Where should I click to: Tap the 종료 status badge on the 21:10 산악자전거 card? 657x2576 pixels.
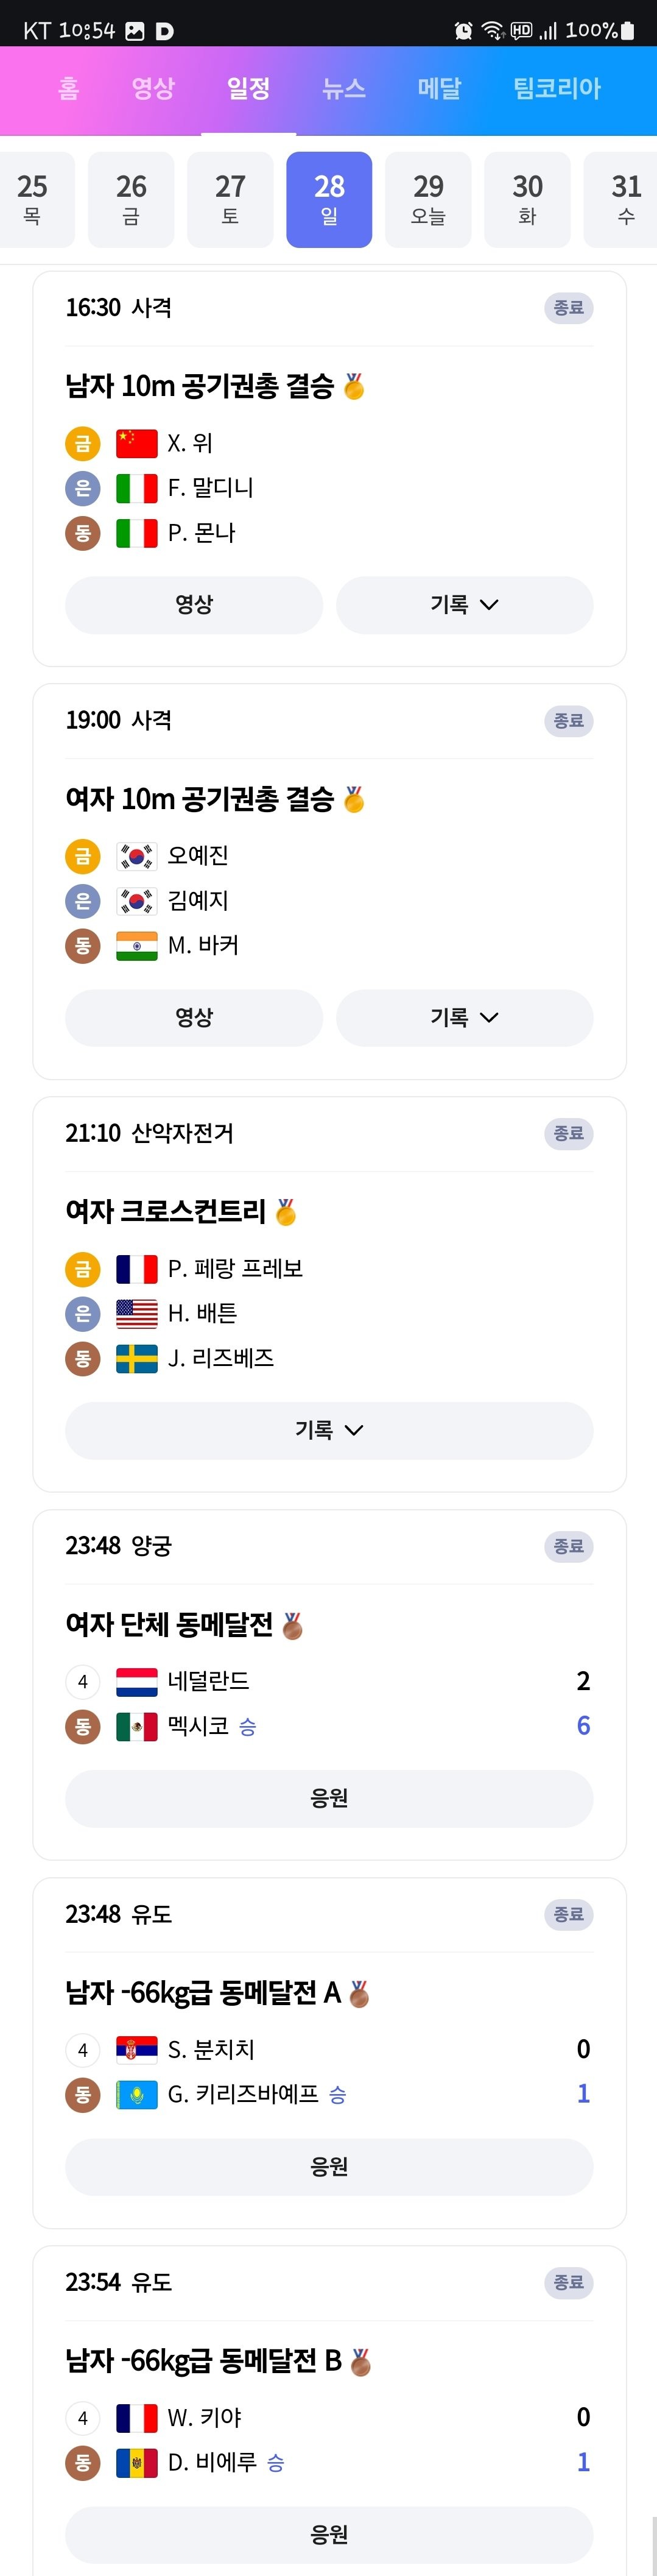pyautogui.click(x=568, y=1134)
